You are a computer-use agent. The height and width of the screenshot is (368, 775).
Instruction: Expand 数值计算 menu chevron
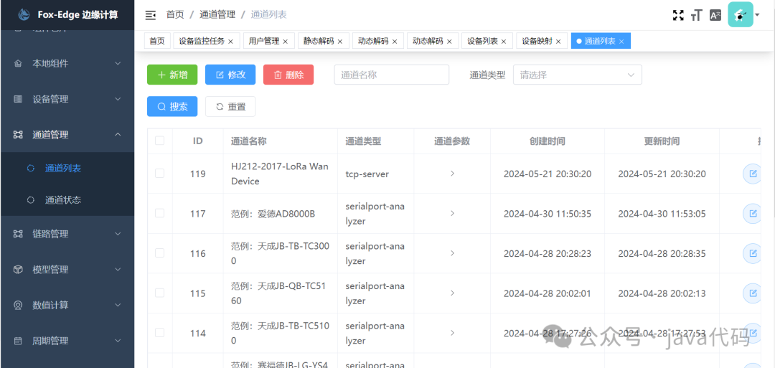click(x=118, y=306)
